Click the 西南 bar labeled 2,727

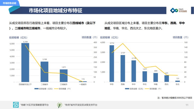pos(123,68)
